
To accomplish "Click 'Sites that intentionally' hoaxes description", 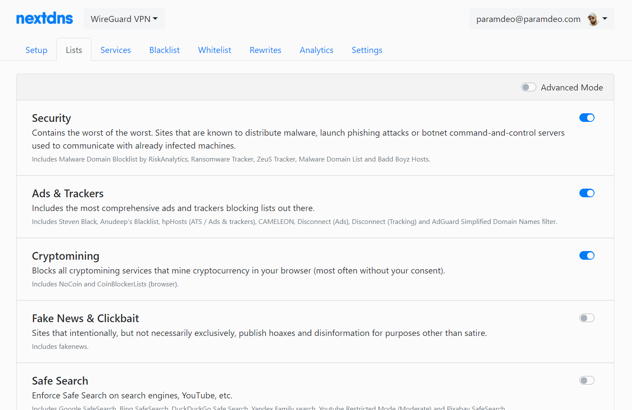I will 260,333.
